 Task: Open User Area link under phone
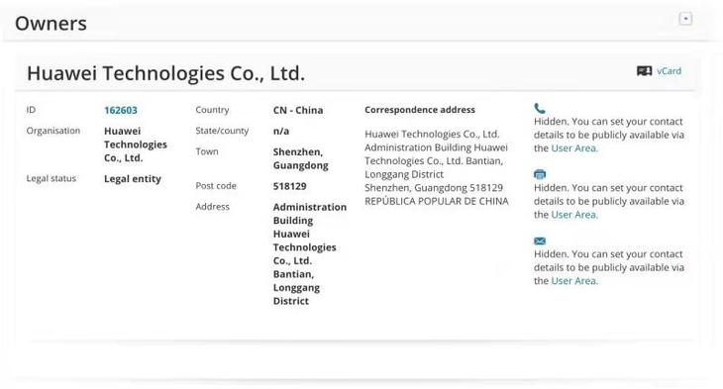[574, 148]
